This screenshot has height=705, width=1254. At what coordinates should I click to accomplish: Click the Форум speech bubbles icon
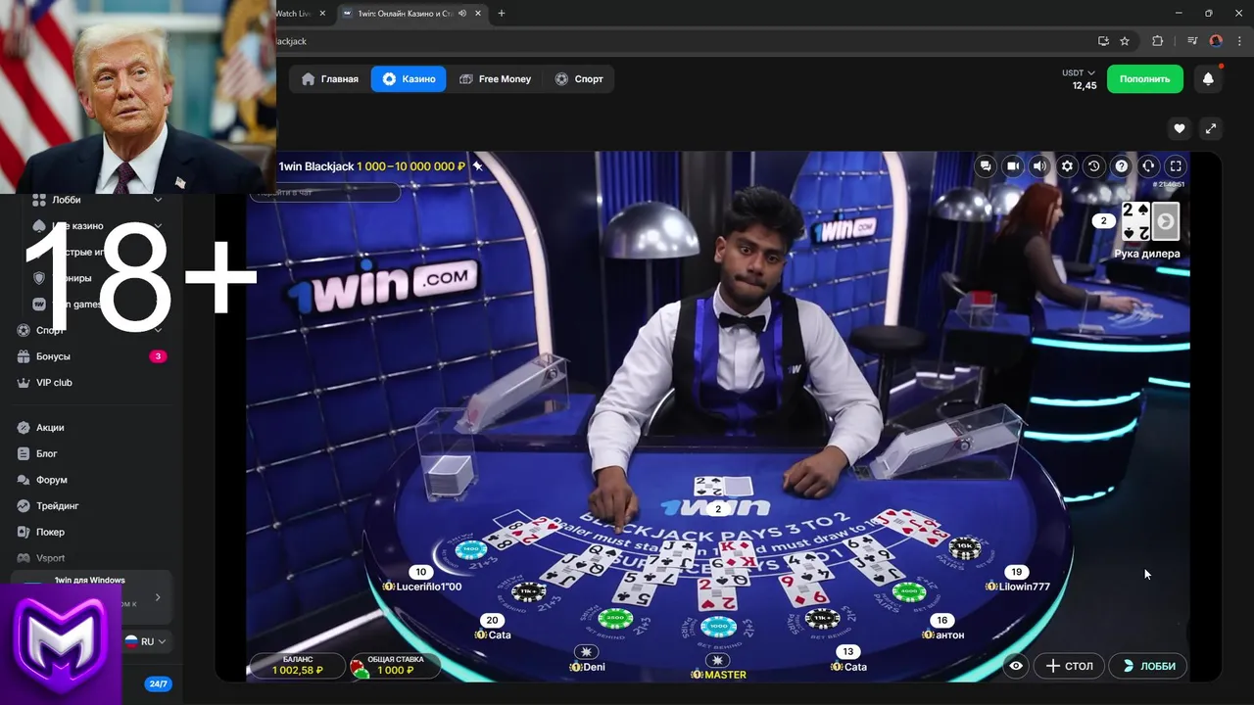24,481
